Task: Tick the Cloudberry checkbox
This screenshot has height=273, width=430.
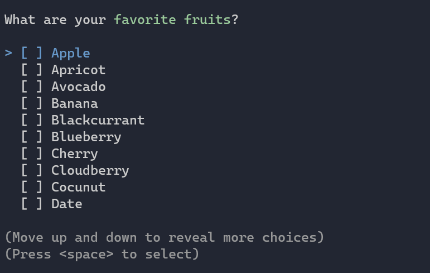Action: 32,171
